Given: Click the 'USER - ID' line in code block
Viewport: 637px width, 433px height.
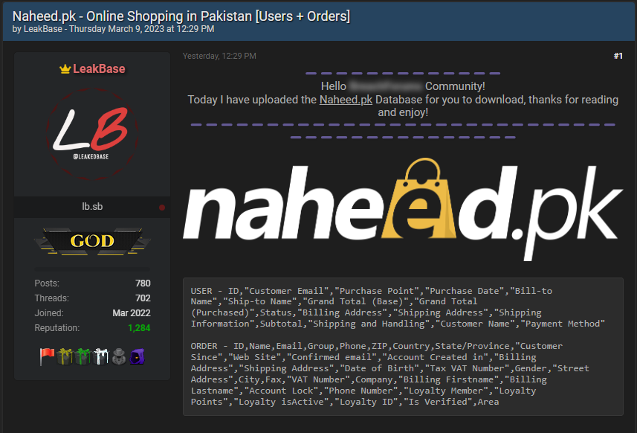Looking at the screenshot, I should click(x=372, y=291).
